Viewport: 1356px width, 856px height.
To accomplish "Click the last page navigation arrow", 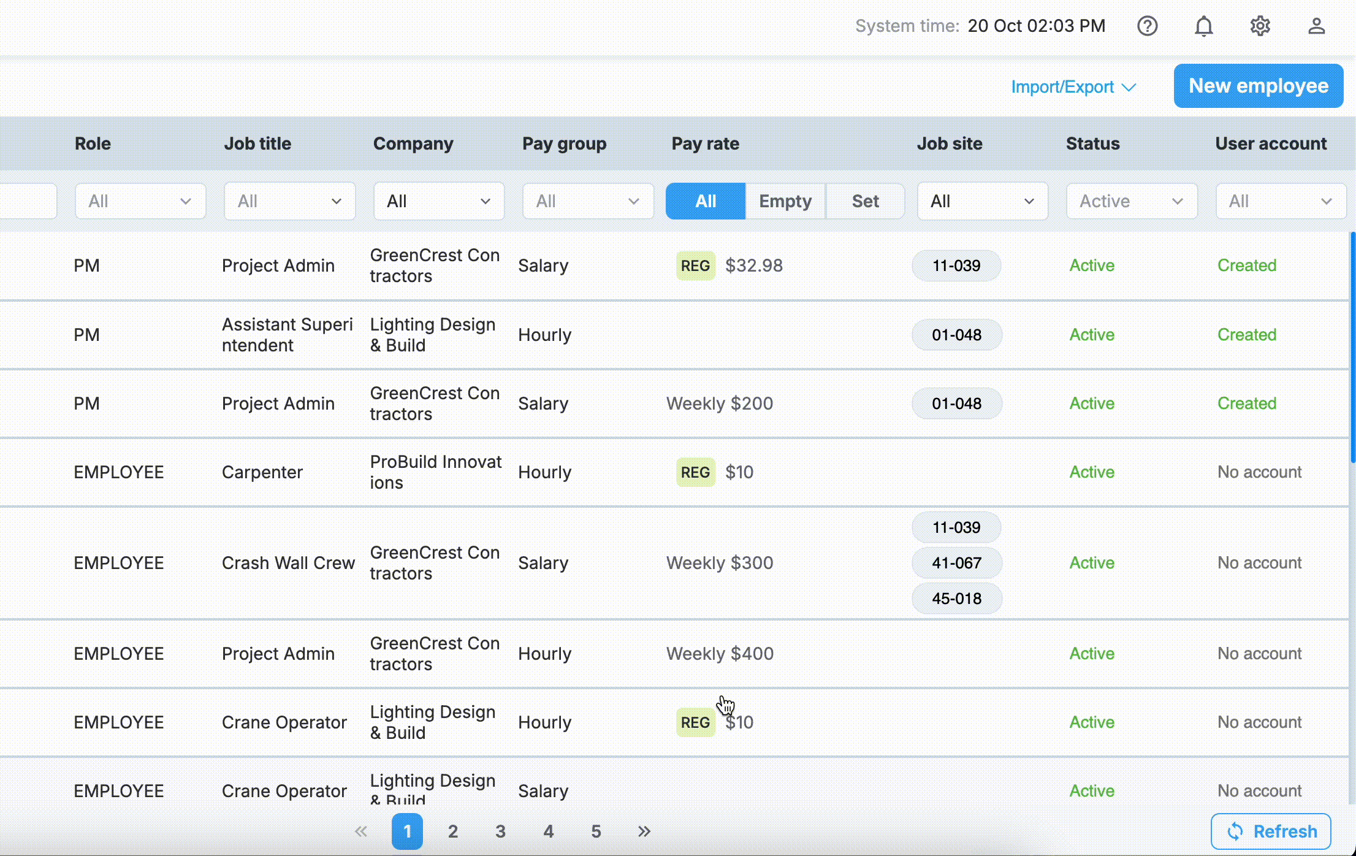I will (x=644, y=831).
